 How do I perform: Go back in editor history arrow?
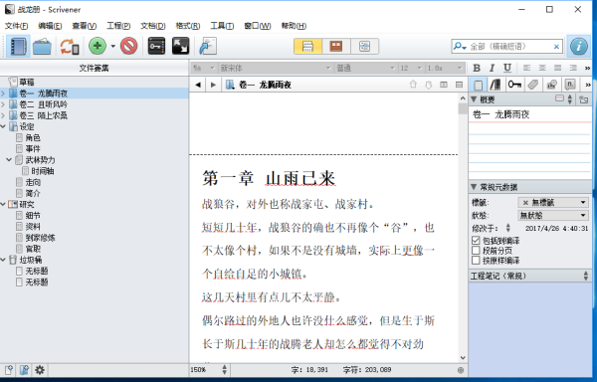click(x=198, y=85)
